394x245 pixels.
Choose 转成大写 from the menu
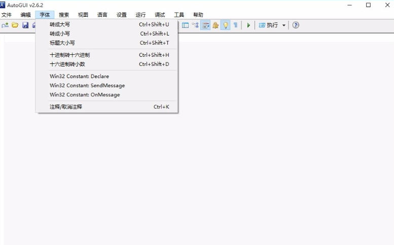[107, 24]
